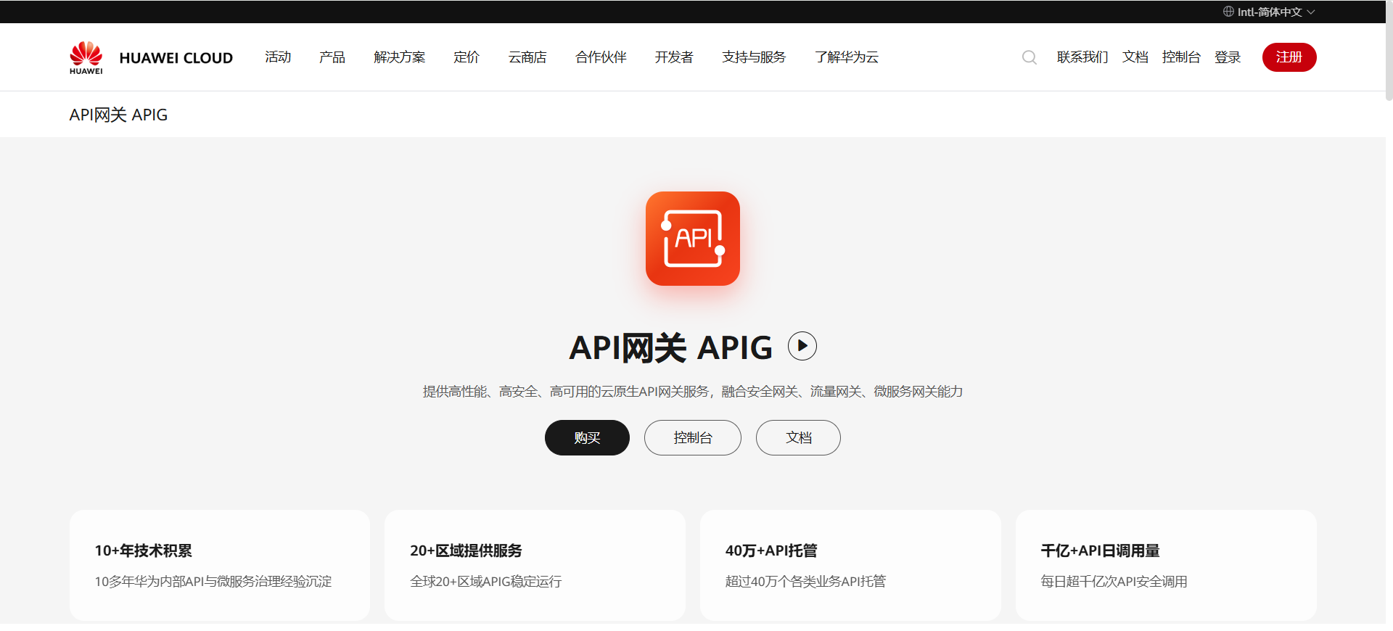Click the outlined 控制台 button below title
This screenshot has width=1393, height=631.
(693, 438)
